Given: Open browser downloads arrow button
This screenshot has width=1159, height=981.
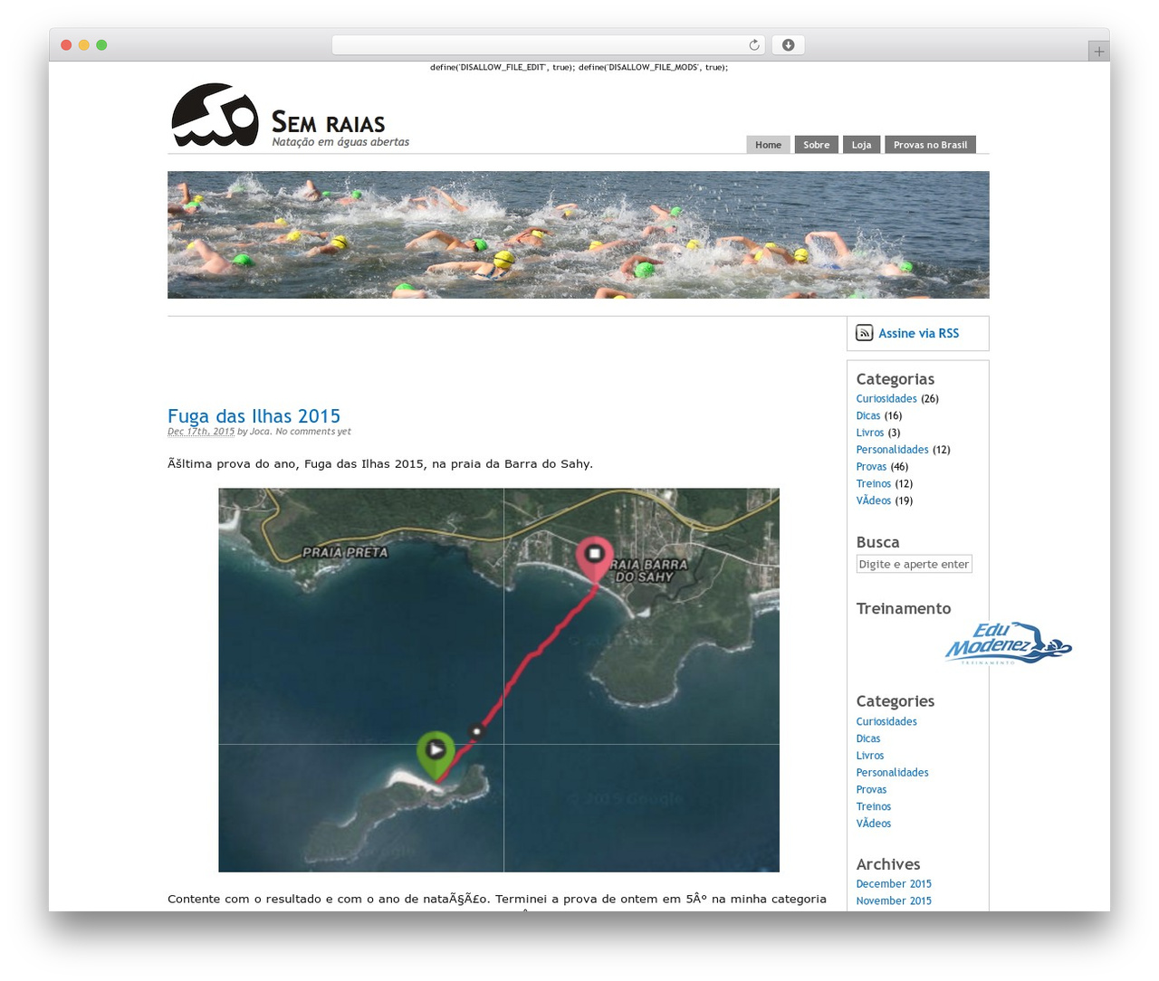Looking at the screenshot, I should (788, 45).
